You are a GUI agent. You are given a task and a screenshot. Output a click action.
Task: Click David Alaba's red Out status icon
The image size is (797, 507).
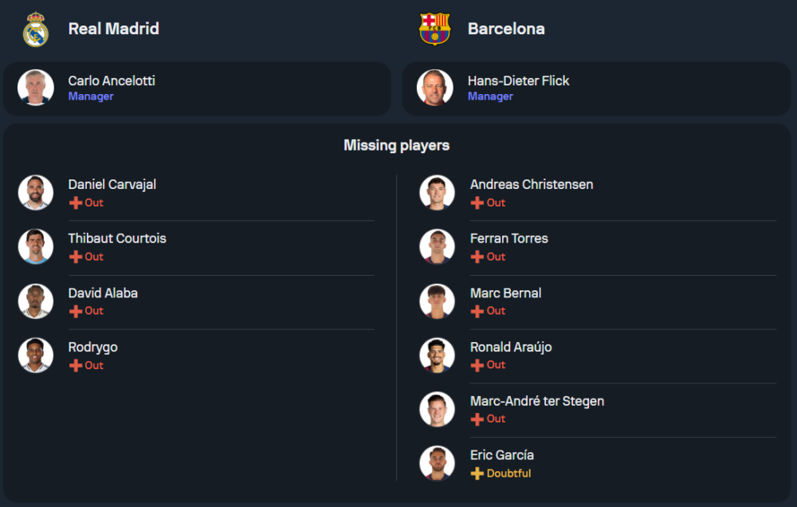tap(76, 312)
